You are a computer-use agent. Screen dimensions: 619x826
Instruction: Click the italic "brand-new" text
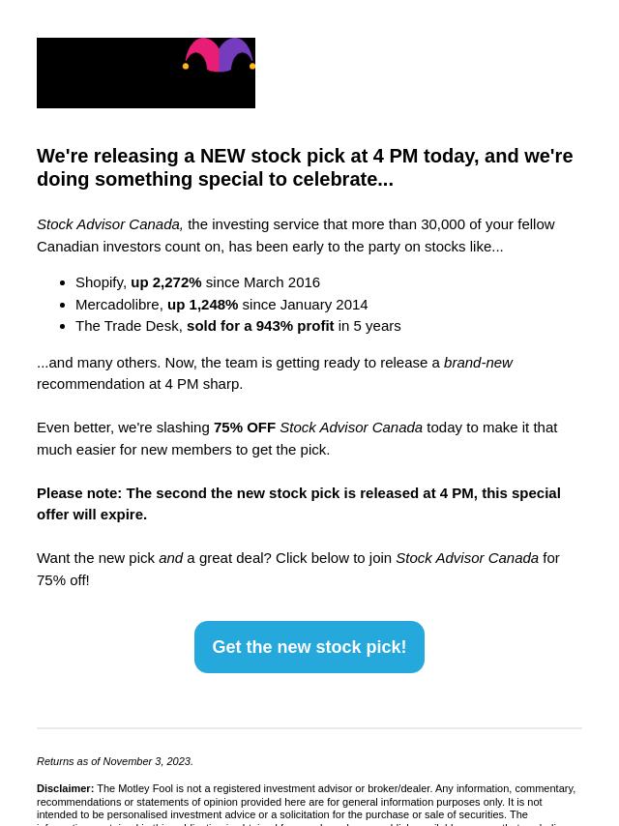[x=478, y=363]
